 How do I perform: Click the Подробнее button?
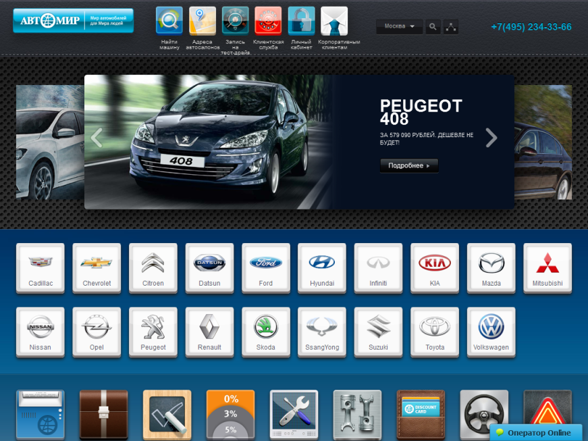[409, 165]
